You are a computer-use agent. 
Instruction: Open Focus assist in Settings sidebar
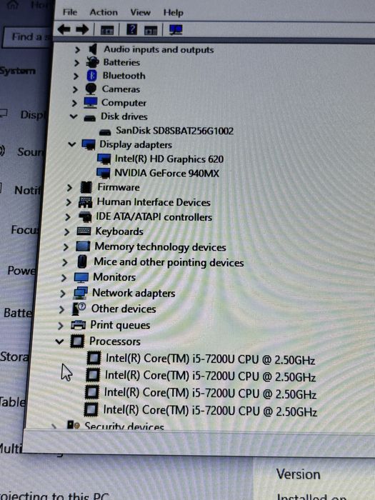[24, 229]
